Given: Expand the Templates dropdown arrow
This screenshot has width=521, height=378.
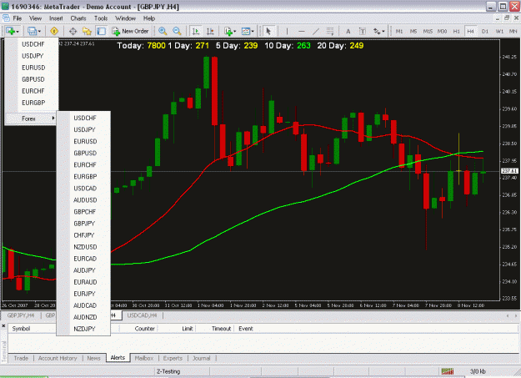Looking at the screenshot, I should pyautogui.click(x=253, y=32).
